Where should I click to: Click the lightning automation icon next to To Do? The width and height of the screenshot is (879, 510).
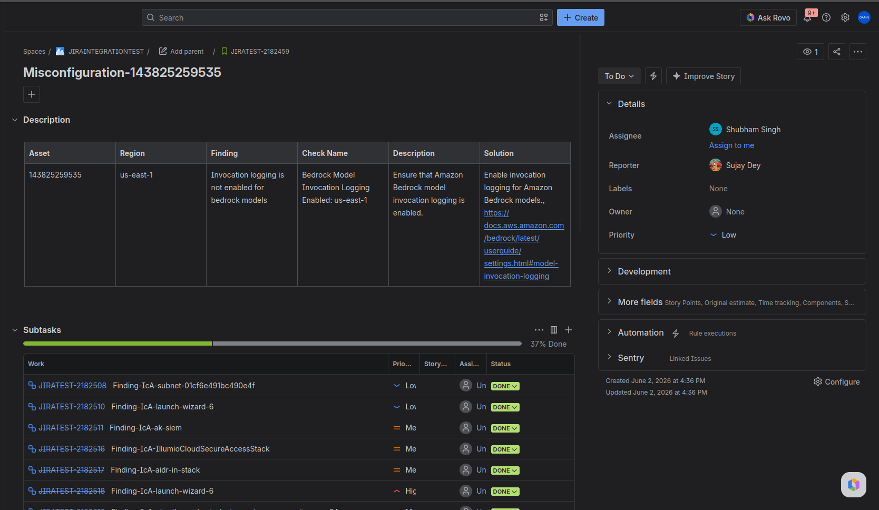tap(653, 76)
